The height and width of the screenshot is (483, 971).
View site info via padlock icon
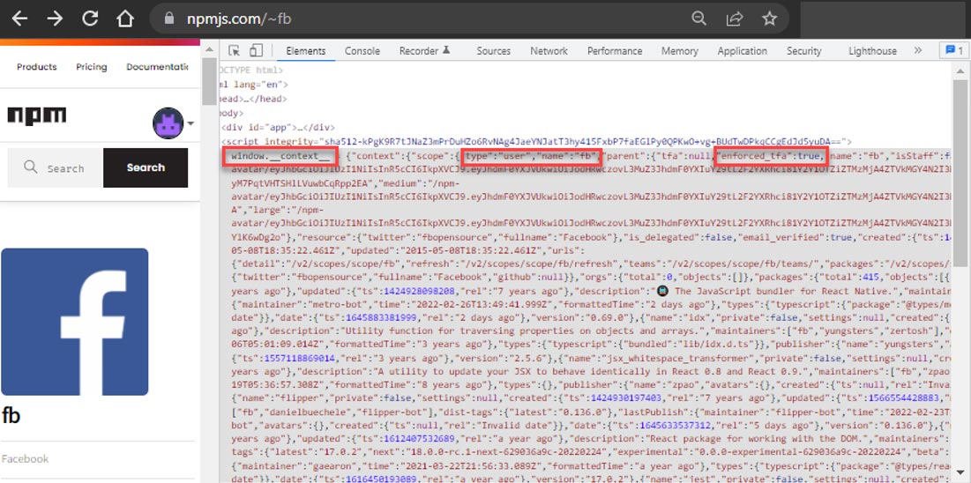[169, 19]
